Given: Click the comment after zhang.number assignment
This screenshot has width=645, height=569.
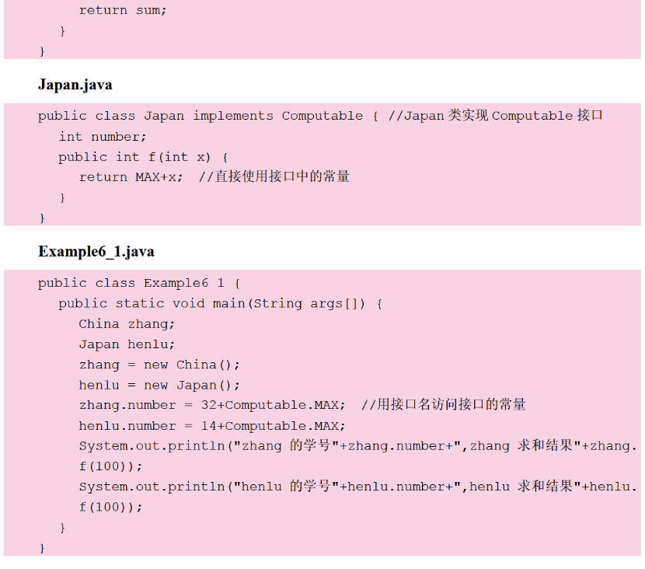Looking at the screenshot, I should pos(443,405).
